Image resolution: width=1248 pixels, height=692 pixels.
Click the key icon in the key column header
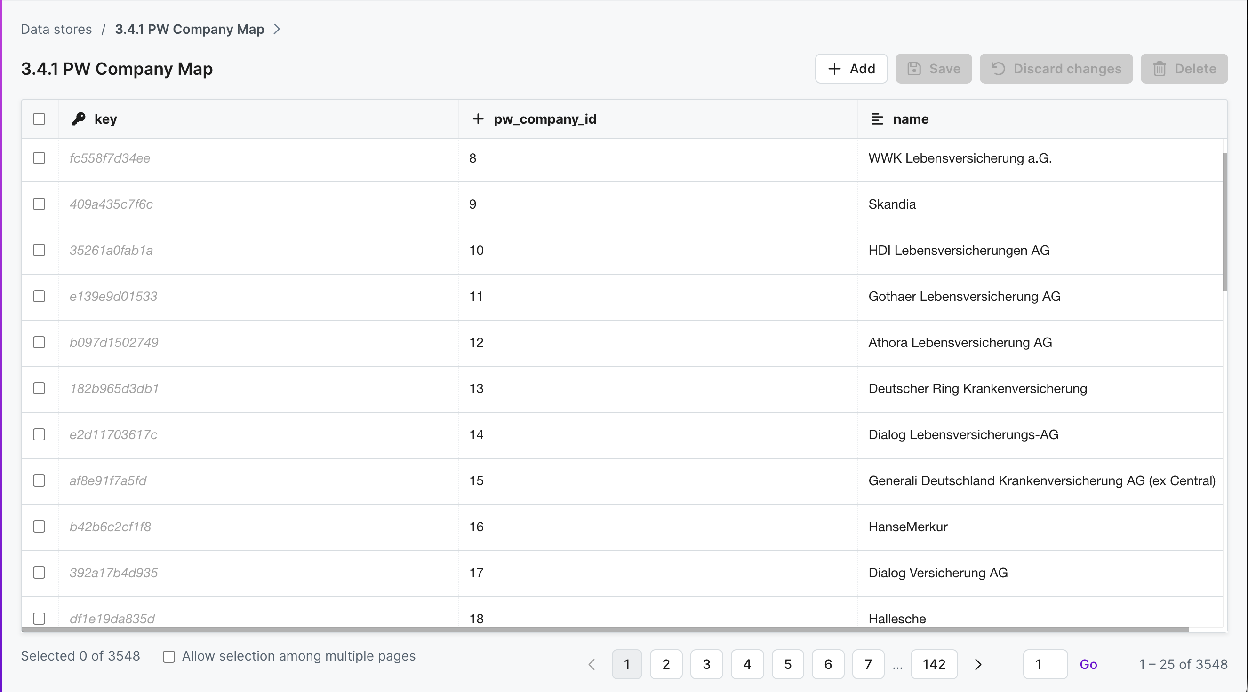tap(79, 118)
